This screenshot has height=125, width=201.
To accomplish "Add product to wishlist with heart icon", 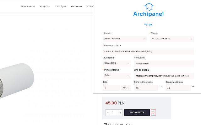I will click(153, 112).
